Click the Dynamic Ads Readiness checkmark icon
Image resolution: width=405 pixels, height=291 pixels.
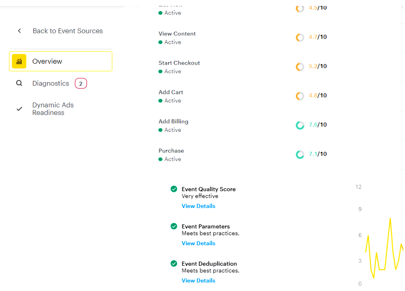[x=19, y=109]
